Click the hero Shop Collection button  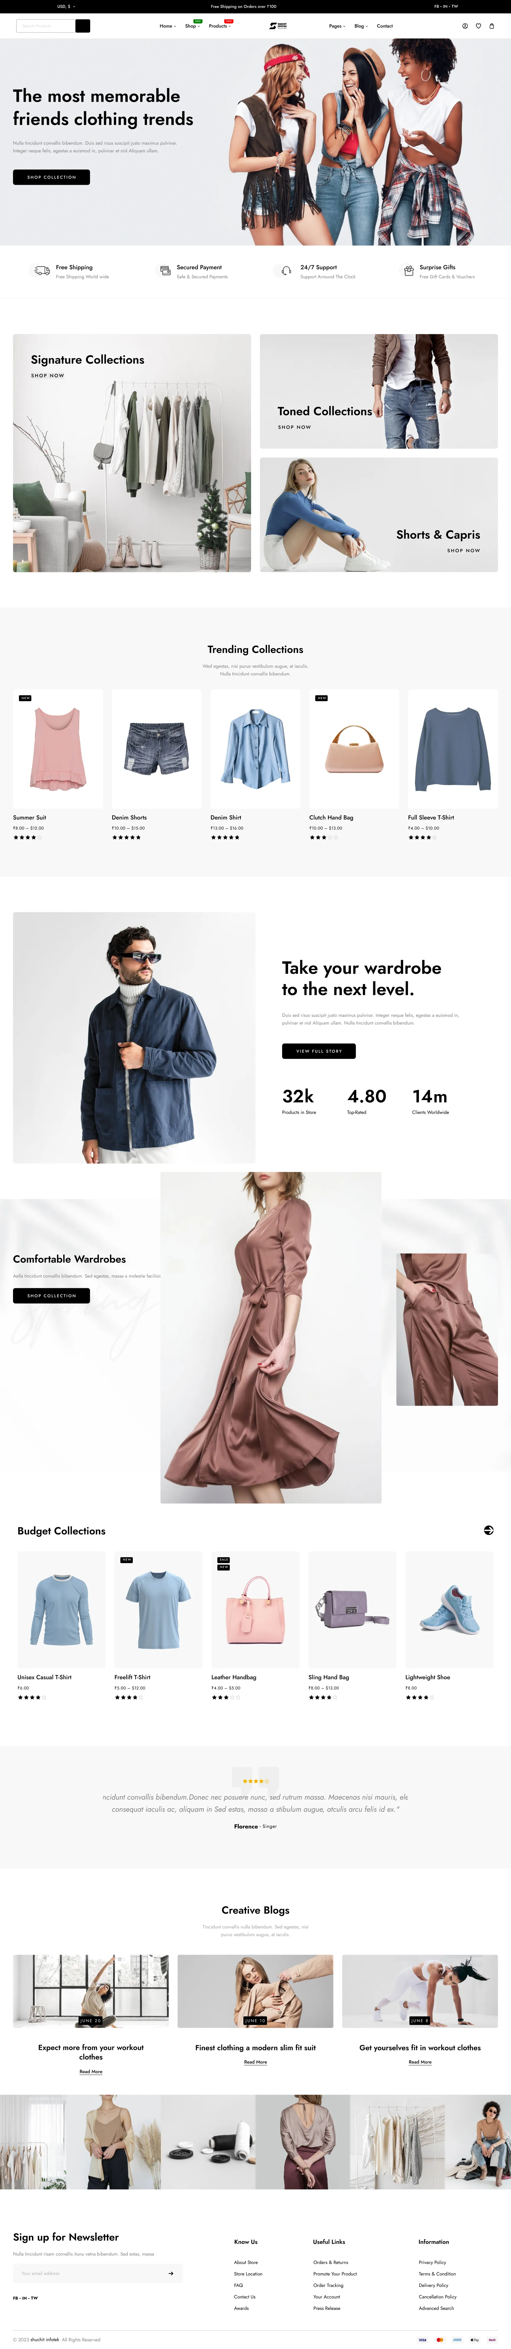pyautogui.click(x=51, y=177)
